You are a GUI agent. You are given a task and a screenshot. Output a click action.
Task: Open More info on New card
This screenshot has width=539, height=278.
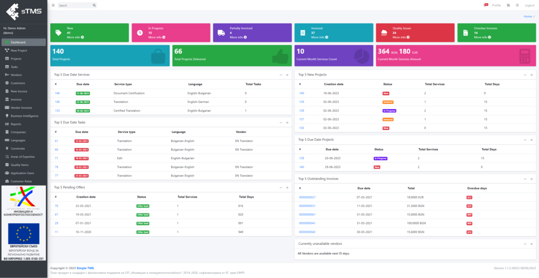pos(75,37)
